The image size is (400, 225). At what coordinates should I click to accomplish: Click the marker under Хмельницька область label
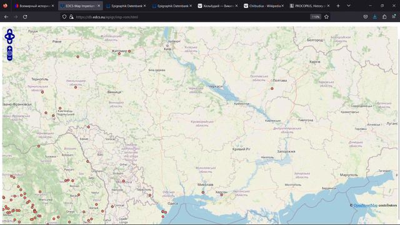tap(76, 87)
